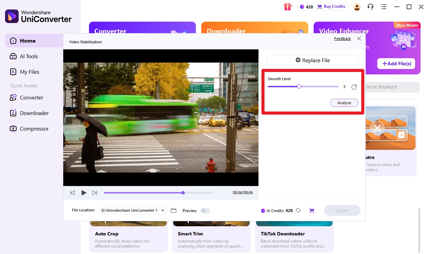
Task: Click the Replace File button
Action: (312, 60)
